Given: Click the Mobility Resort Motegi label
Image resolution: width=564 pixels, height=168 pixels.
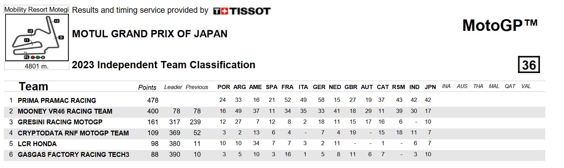Looking at the screenshot, I should 36,10.
